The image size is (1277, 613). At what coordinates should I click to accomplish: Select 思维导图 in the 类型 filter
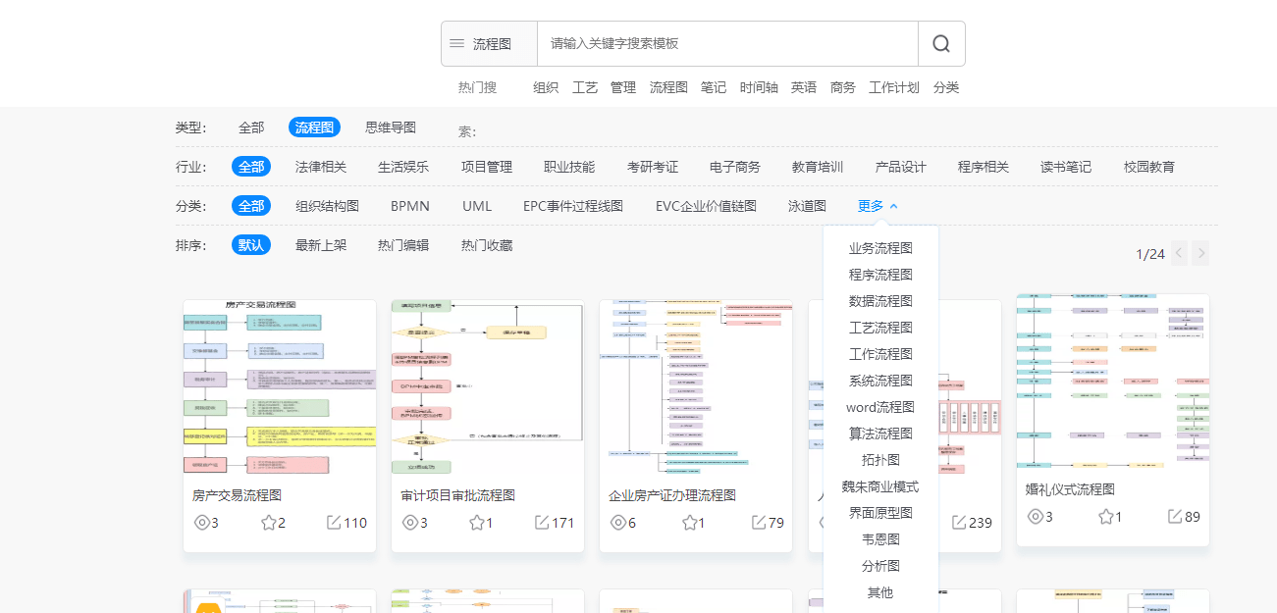click(x=391, y=128)
